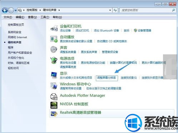Select 外观和个性化 in sidebar
Image resolution: width=178 pixels, height=133 pixels.
pos(16,58)
